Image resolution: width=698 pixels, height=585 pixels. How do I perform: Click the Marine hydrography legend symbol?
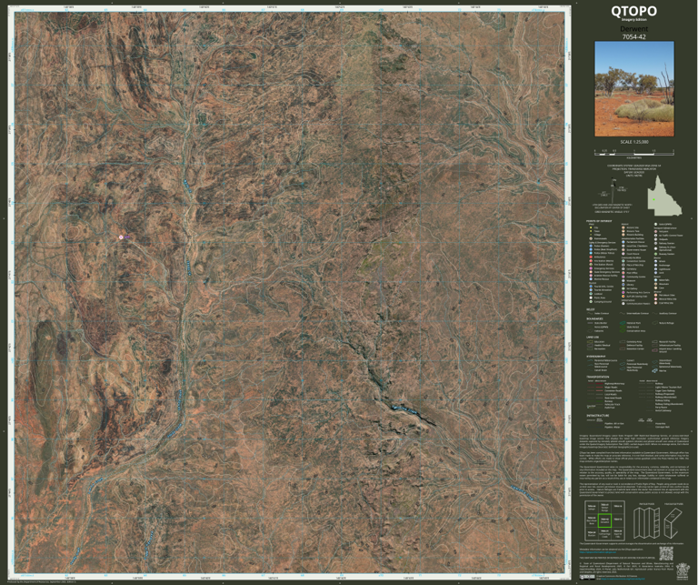pos(654,370)
